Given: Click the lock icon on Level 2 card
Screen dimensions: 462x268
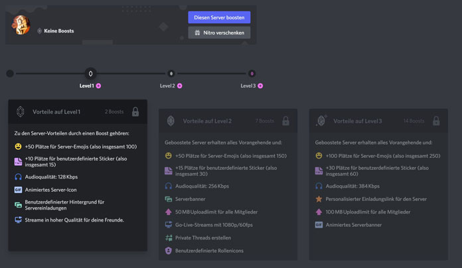Looking at the screenshot, I should pos(286,121).
